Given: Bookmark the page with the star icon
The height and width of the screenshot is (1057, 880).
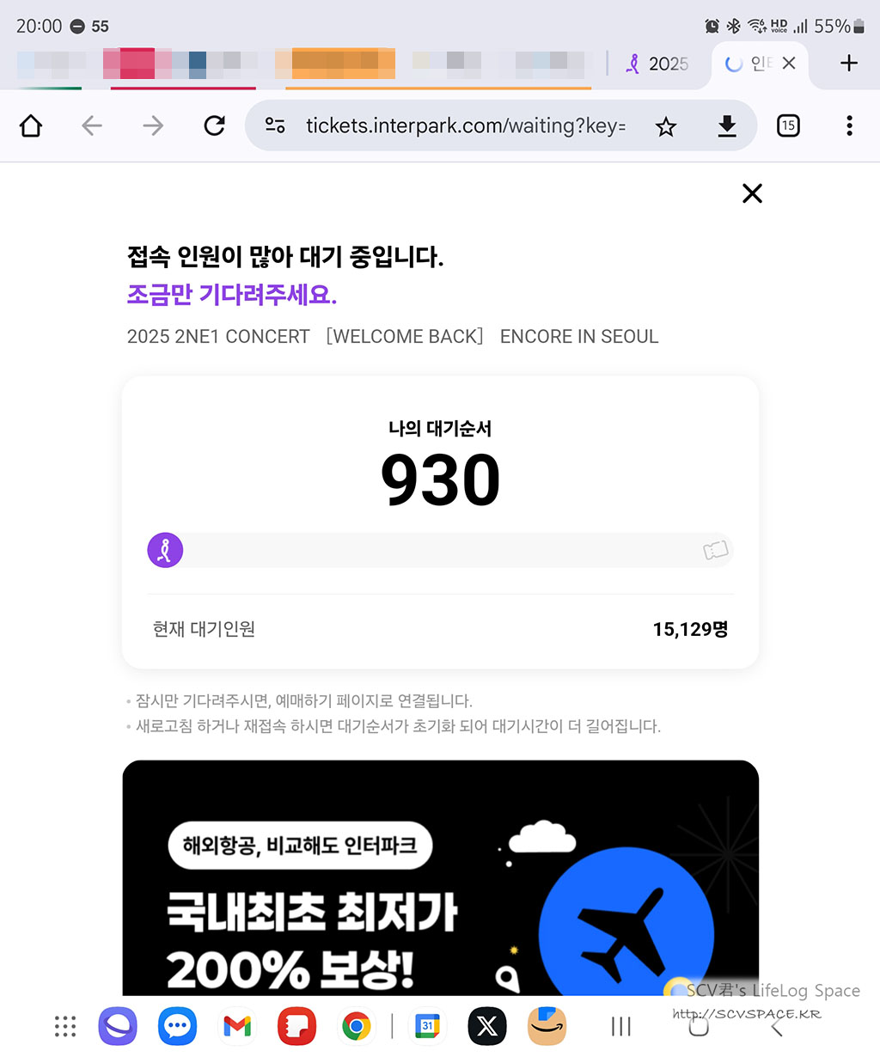Looking at the screenshot, I should [666, 127].
